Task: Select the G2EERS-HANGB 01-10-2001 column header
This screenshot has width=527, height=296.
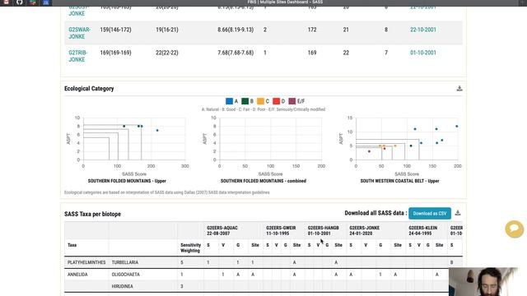Action: 324,230
